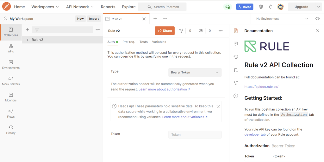Viewport: 324px width, 162px height.
Task: Open the apidoc.rule.se documentation link
Action: click(x=261, y=87)
